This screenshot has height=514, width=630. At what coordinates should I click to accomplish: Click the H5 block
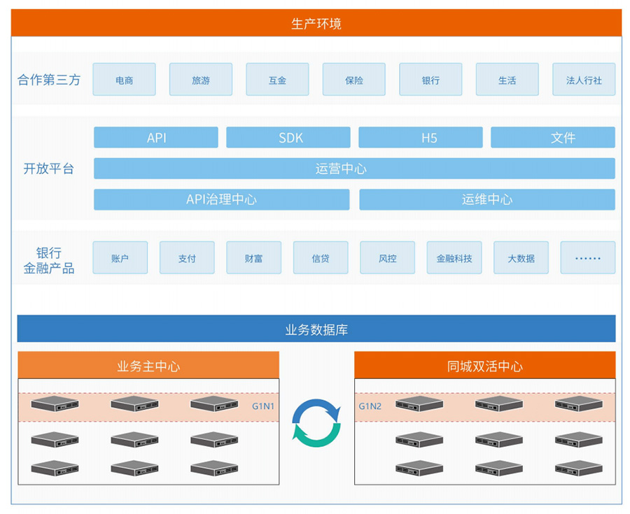(421, 137)
